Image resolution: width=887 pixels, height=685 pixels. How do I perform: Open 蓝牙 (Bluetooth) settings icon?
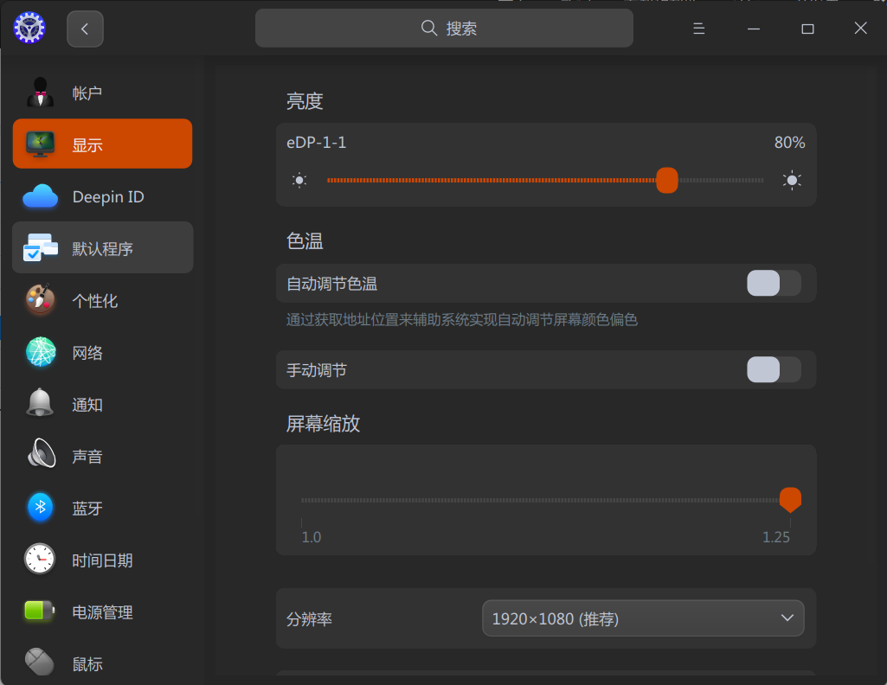38,508
